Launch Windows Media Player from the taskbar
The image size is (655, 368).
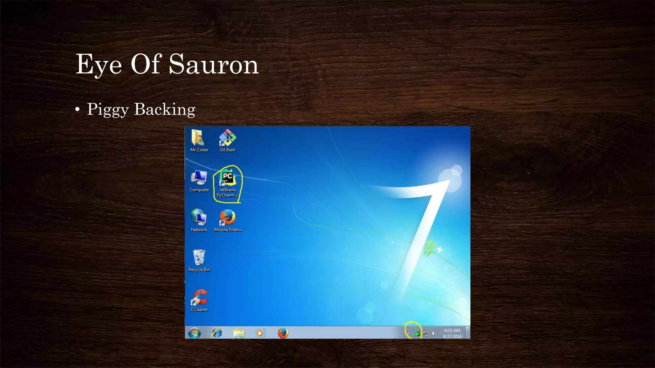pyautogui.click(x=260, y=333)
